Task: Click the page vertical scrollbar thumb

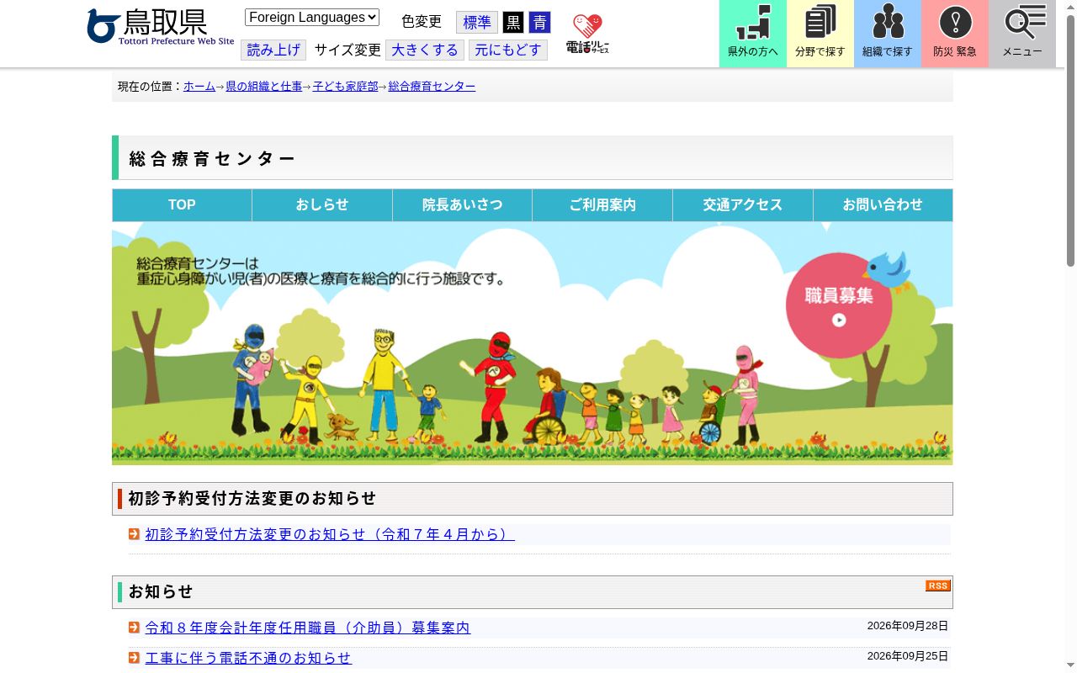Action: pos(1070,141)
